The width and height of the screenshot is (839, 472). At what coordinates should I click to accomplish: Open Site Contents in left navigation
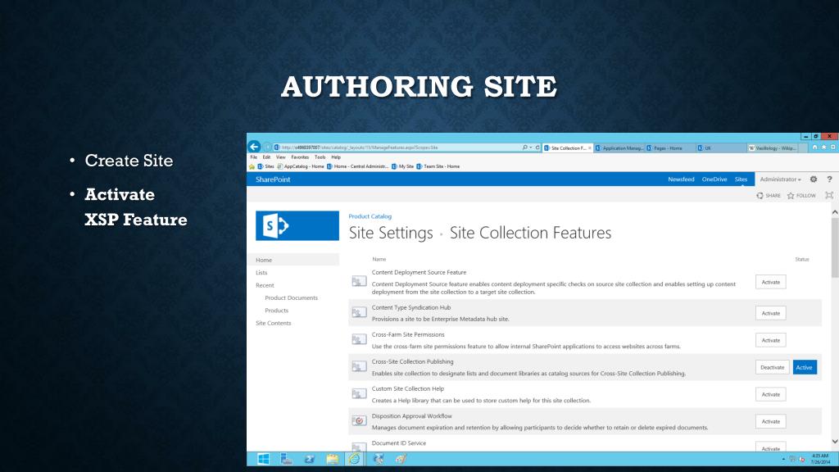273,323
